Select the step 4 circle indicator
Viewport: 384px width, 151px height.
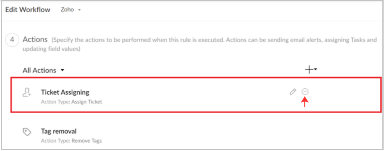(x=11, y=41)
